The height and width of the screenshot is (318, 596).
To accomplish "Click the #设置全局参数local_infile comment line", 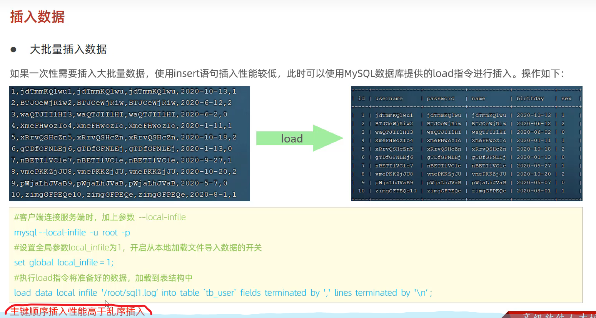I will click(x=138, y=247).
